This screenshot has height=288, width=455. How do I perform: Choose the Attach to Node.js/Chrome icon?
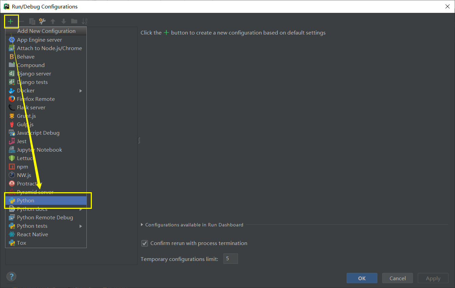coord(12,48)
